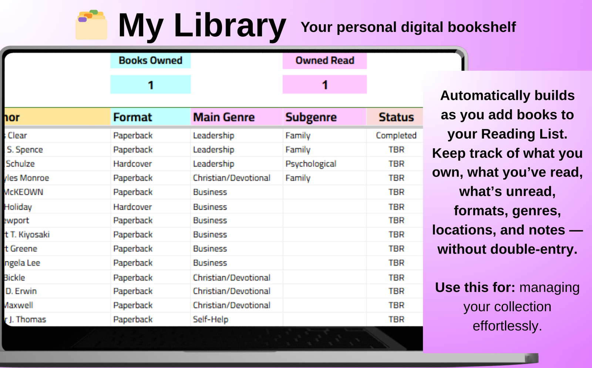Click the "Your personal digital bookshelf" subtitle

click(408, 27)
